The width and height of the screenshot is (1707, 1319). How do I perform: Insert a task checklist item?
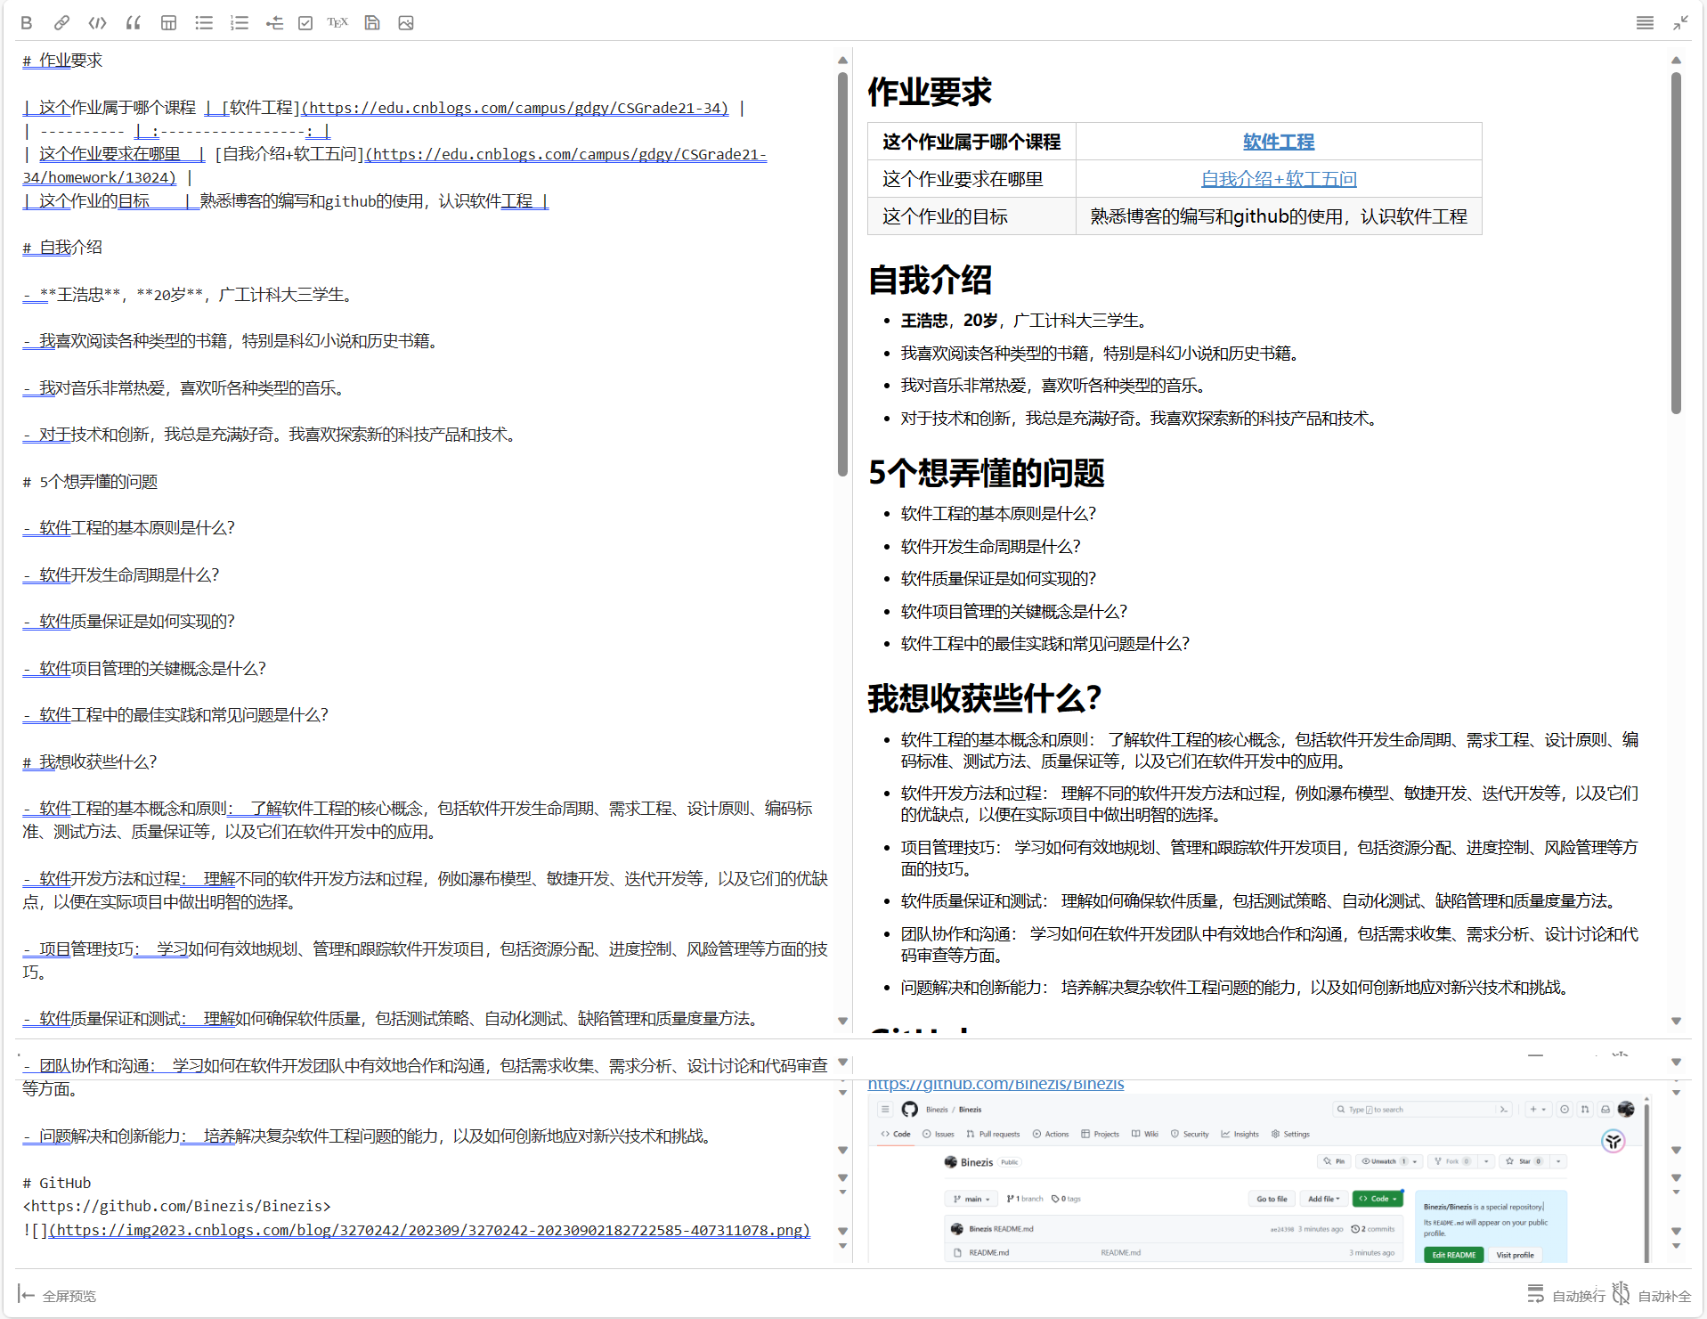tap(305, 23)
